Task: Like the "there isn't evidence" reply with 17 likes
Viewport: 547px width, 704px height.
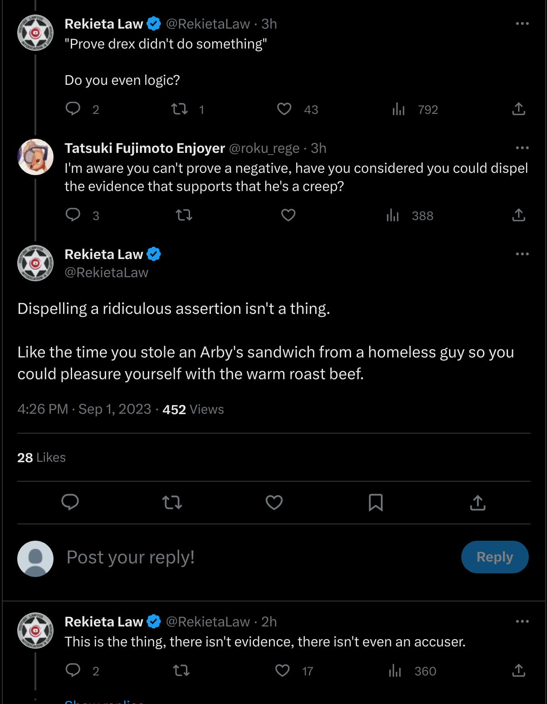Action: (283, 670)
